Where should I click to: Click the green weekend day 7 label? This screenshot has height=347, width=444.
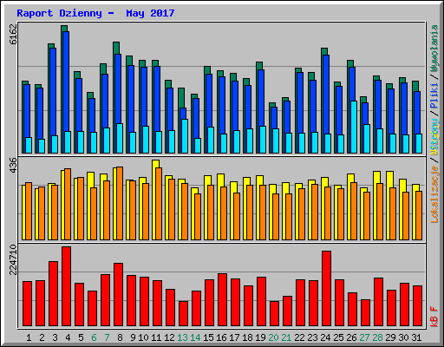tap(107, 337)
